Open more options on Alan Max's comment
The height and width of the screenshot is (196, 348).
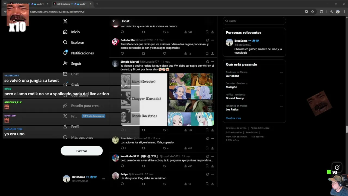pyautogui.click(x=212, y=138)
